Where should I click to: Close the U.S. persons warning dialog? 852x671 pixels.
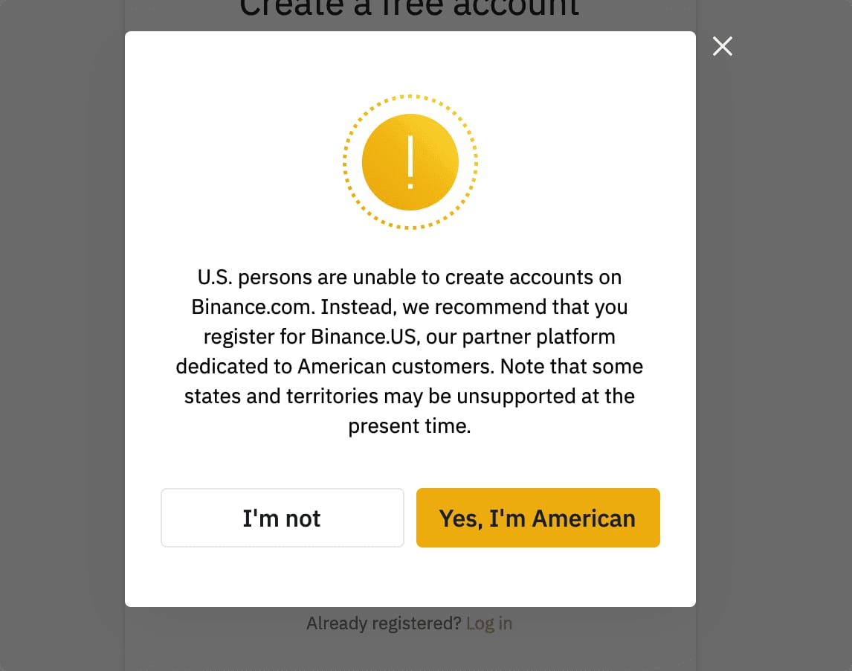pos(722,47)
